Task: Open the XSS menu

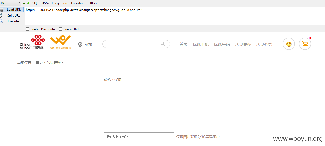Action: coord(45,3)
